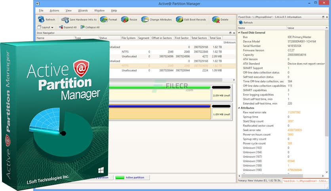Image resolution: width=331 pixels, height=191 pixels.
Task: Click the S.M.A.R.T. Name column header
Action: pos(262,28)
